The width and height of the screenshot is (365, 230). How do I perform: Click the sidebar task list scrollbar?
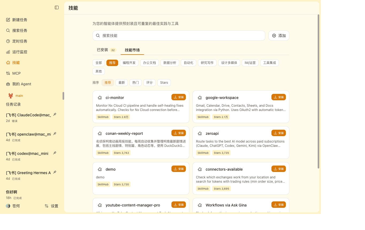pyautogui.click(x=63, y=96)
